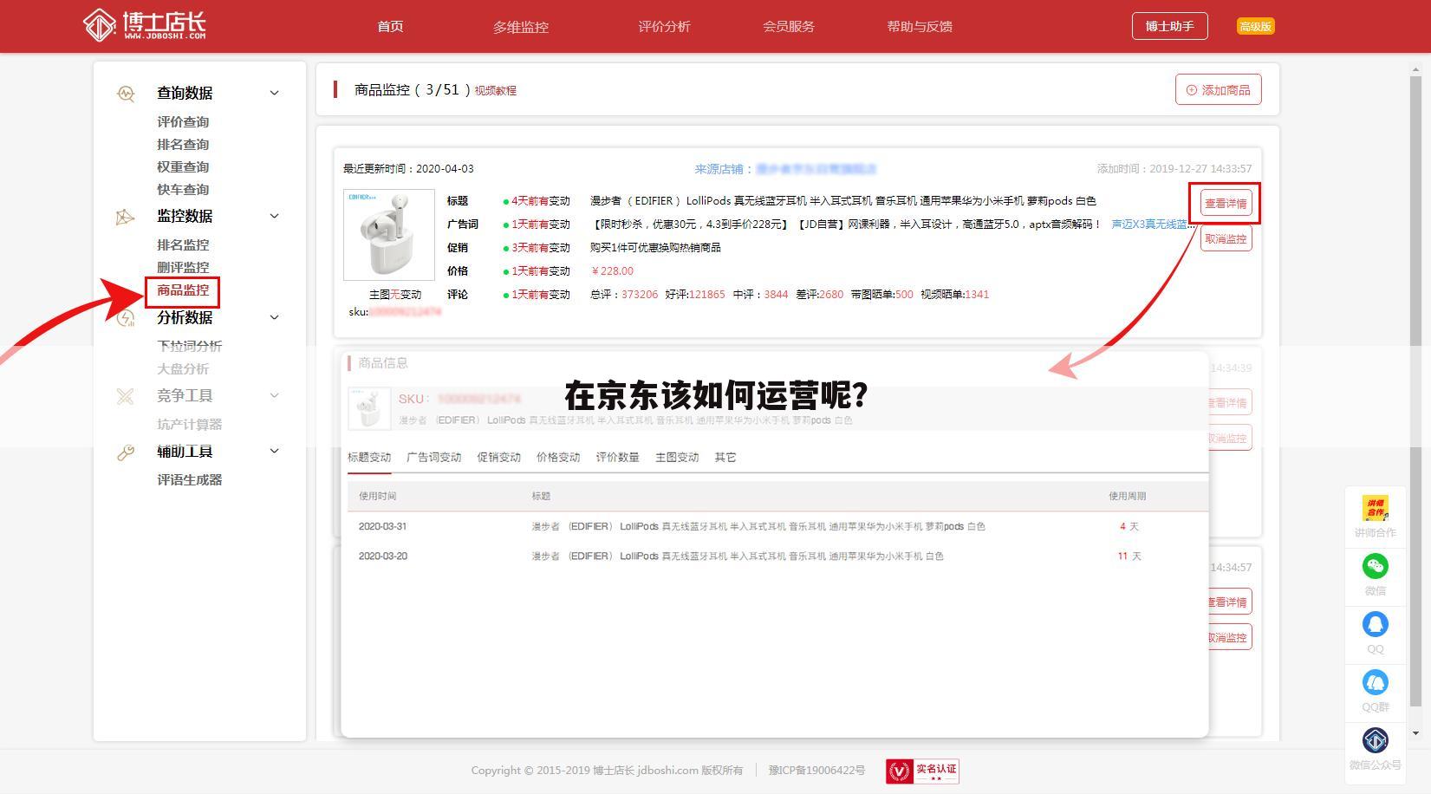Collapse the 监控数据 section chevron
This screenshot has width=1431, height=794.
[x=275, y=216]
